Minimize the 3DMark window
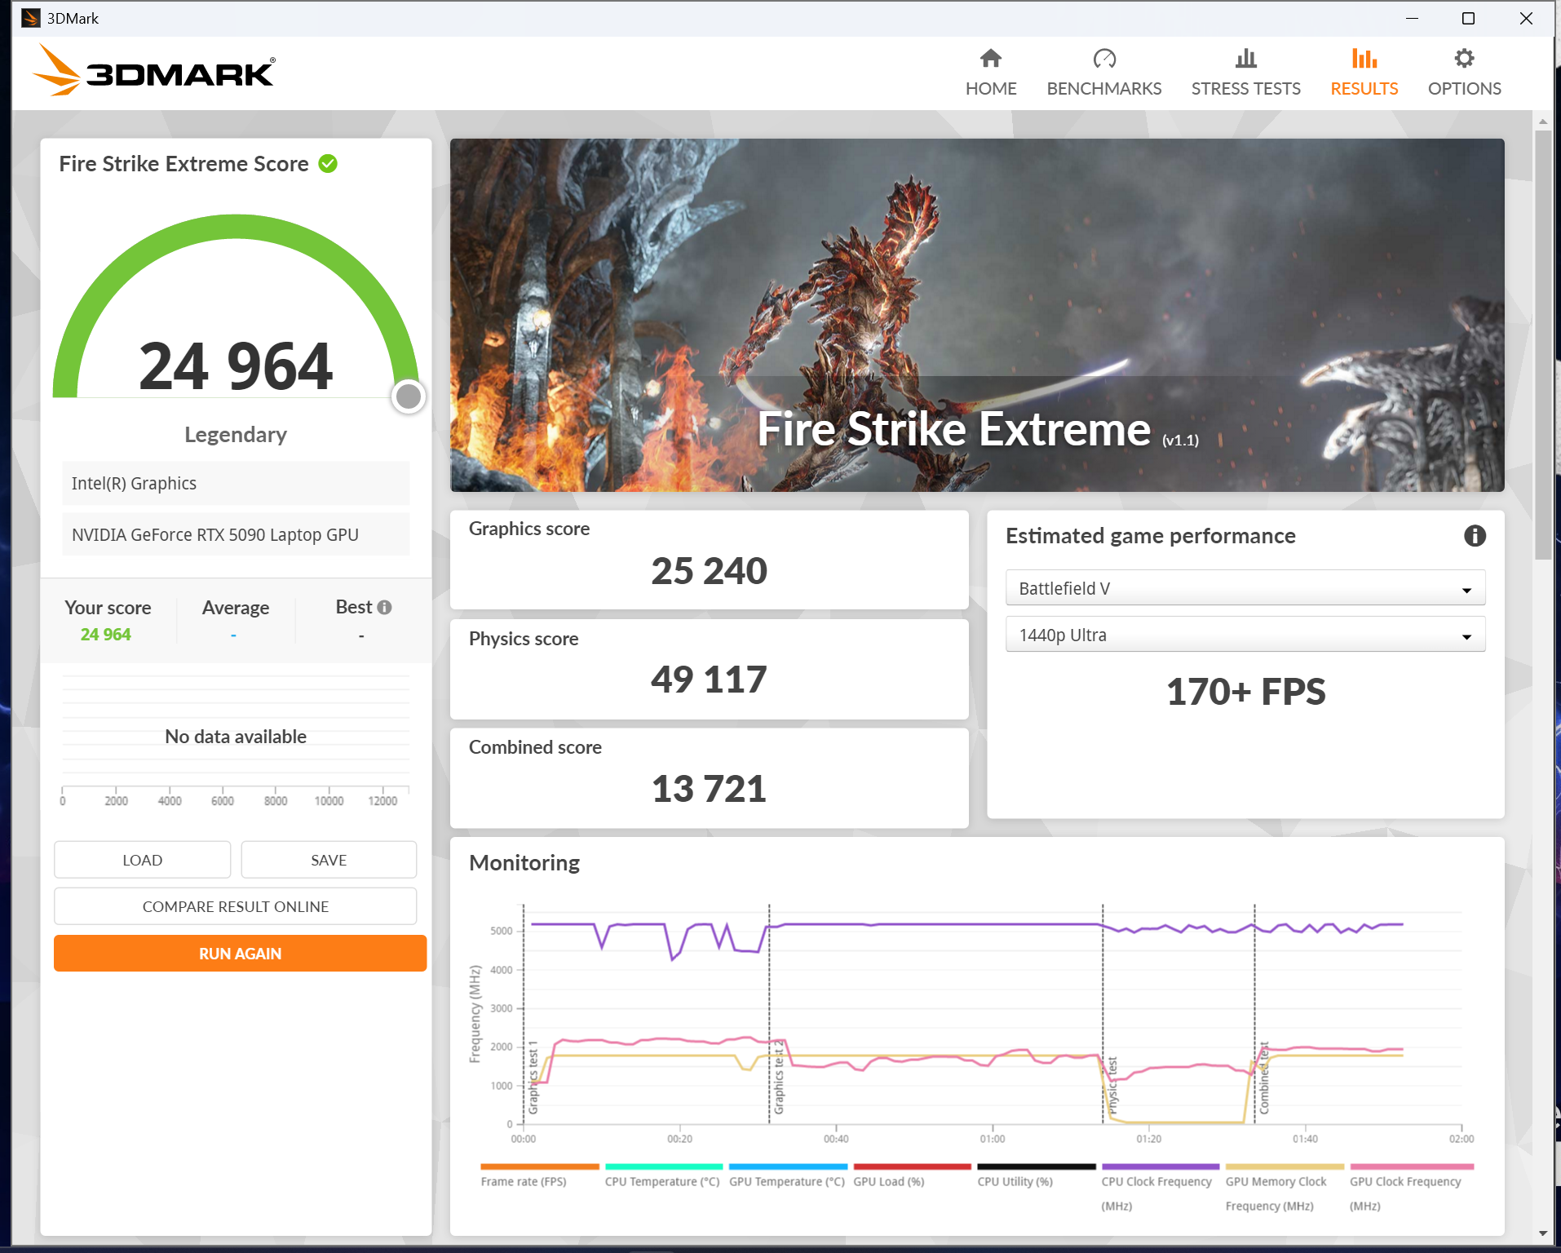 [1412, 18]
